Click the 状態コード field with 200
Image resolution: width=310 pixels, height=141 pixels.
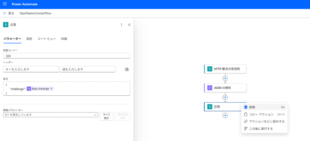click(67, 56)
